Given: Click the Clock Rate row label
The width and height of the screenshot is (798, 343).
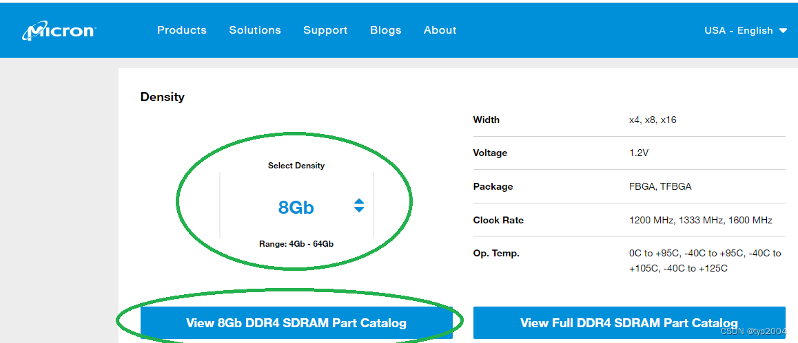Looking at the screenshot, I should click(498, 220).
